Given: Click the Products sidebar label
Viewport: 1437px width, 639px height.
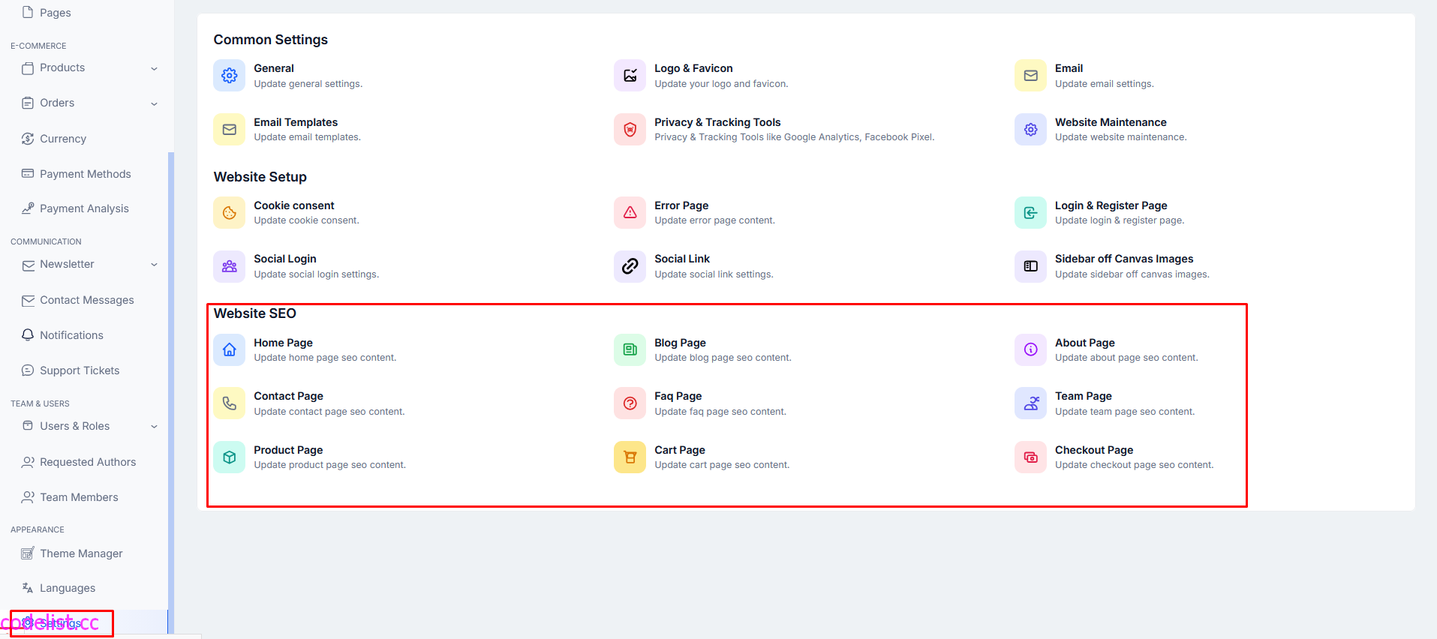Looking at the screenshot, I should 62,67.
